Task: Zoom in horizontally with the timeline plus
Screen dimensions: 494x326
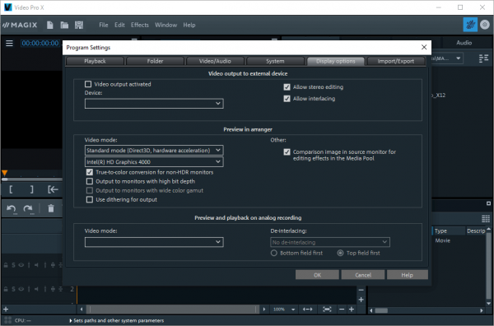Action: [x=352, y=310]
